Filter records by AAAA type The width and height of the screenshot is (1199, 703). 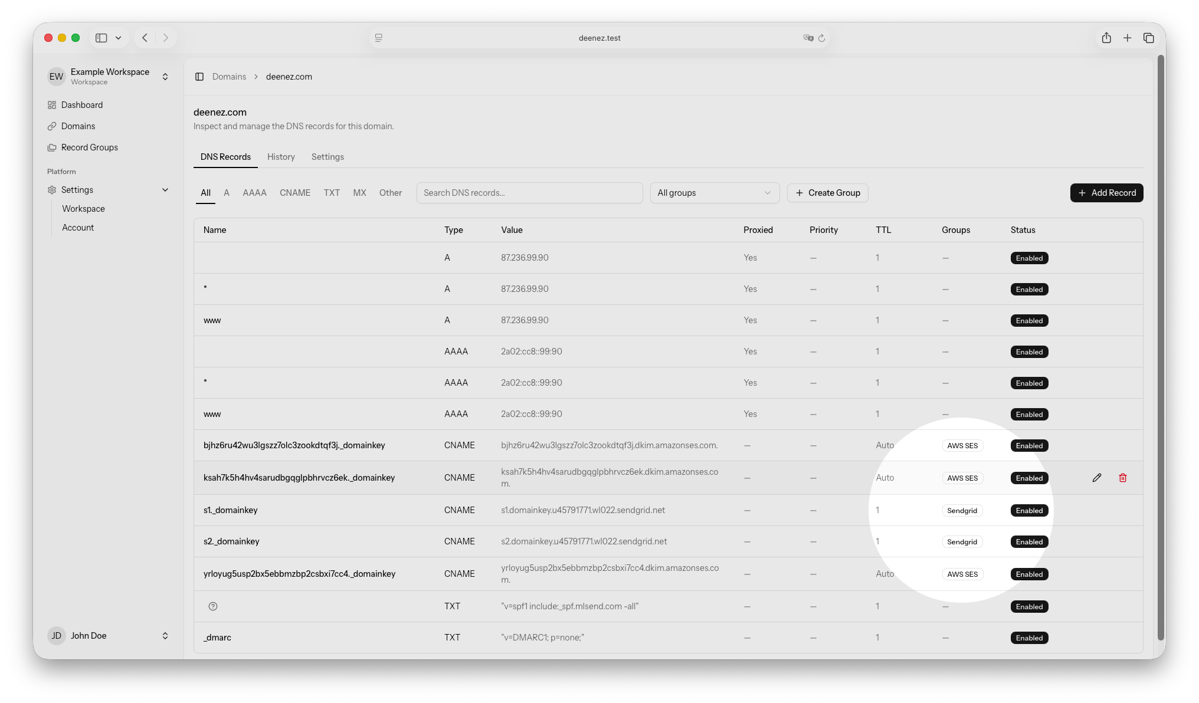pyautogui.click(x=254, y=193)
